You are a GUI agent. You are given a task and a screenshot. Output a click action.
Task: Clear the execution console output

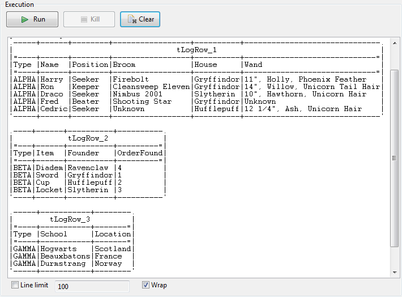[x=140, y=19]
